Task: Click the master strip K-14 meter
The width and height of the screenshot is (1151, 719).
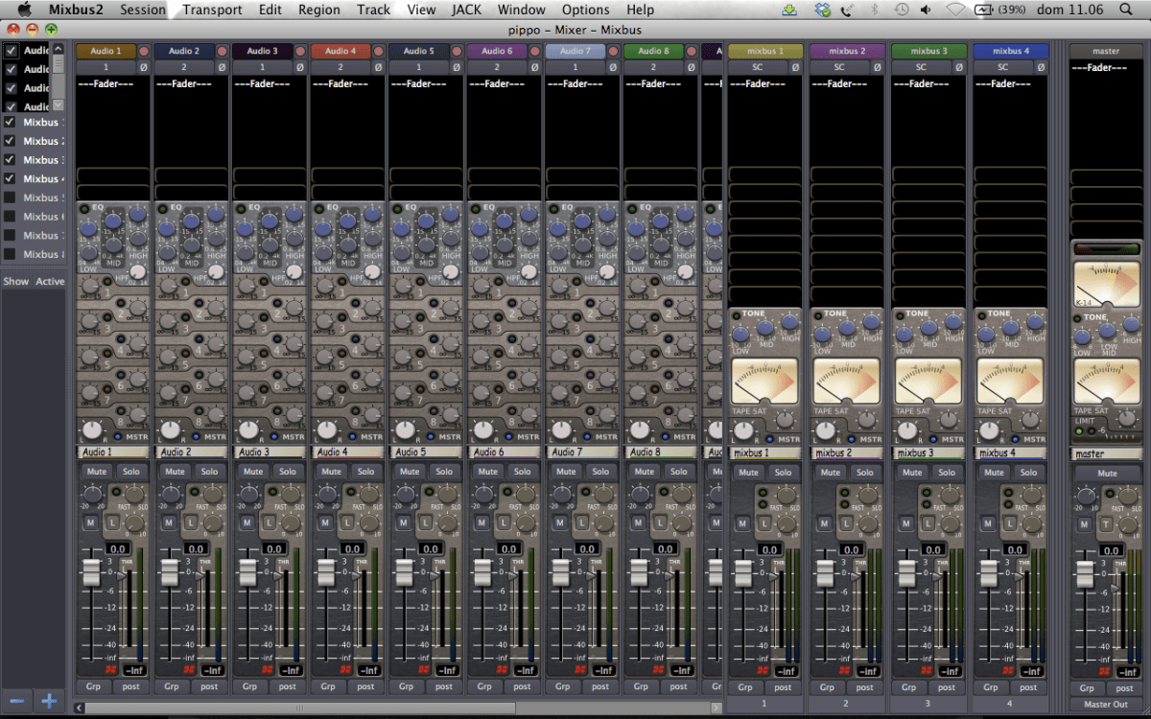Action: point(1105,285)
